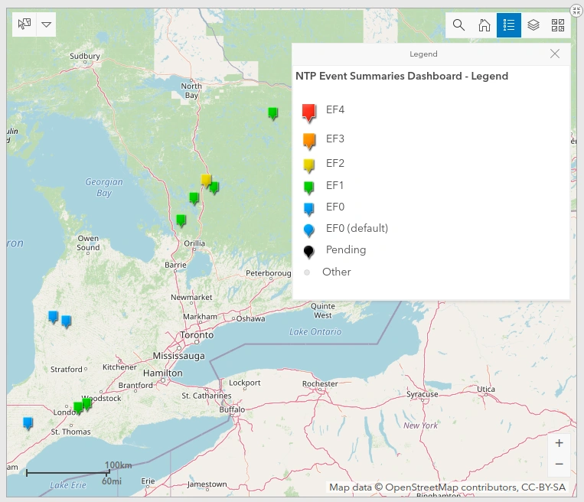Zoom out with the minus button
Screen dimensions: 584x502
click(559, 464)
